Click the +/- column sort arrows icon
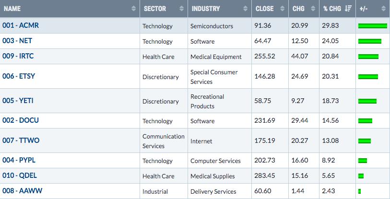 (383, 9)
